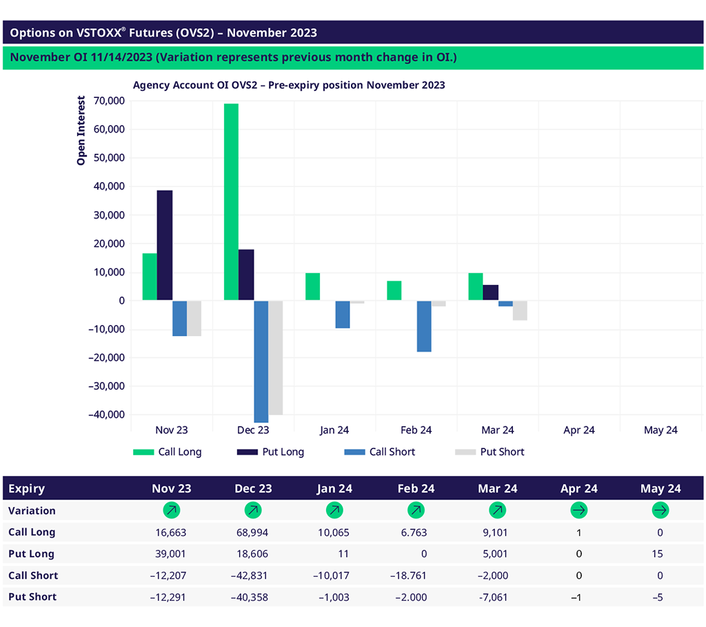The width and height of the screenshot is (706, 627).
Task: Click the Apr 24 variation right-arrow icon
Action: tap(578, 510)
